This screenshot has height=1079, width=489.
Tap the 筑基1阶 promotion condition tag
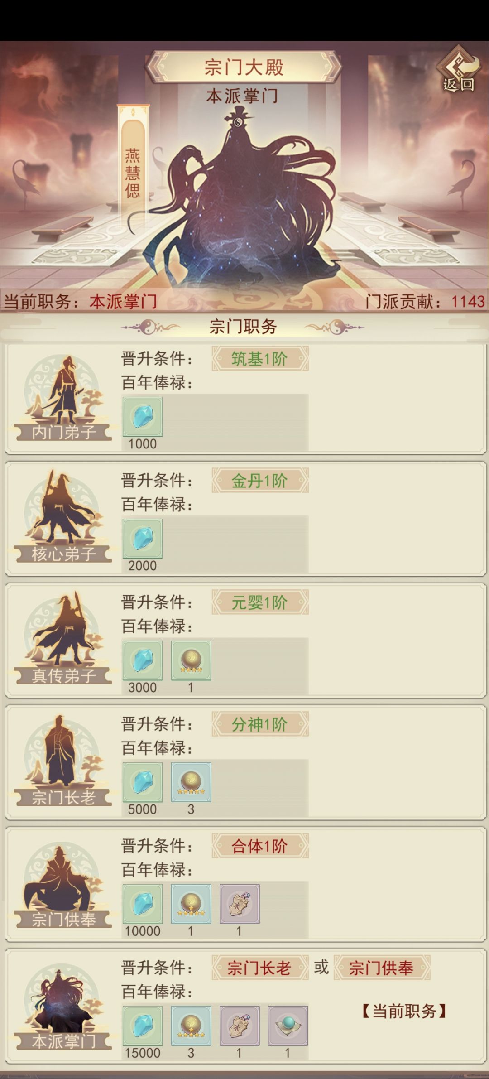point(260,359)
